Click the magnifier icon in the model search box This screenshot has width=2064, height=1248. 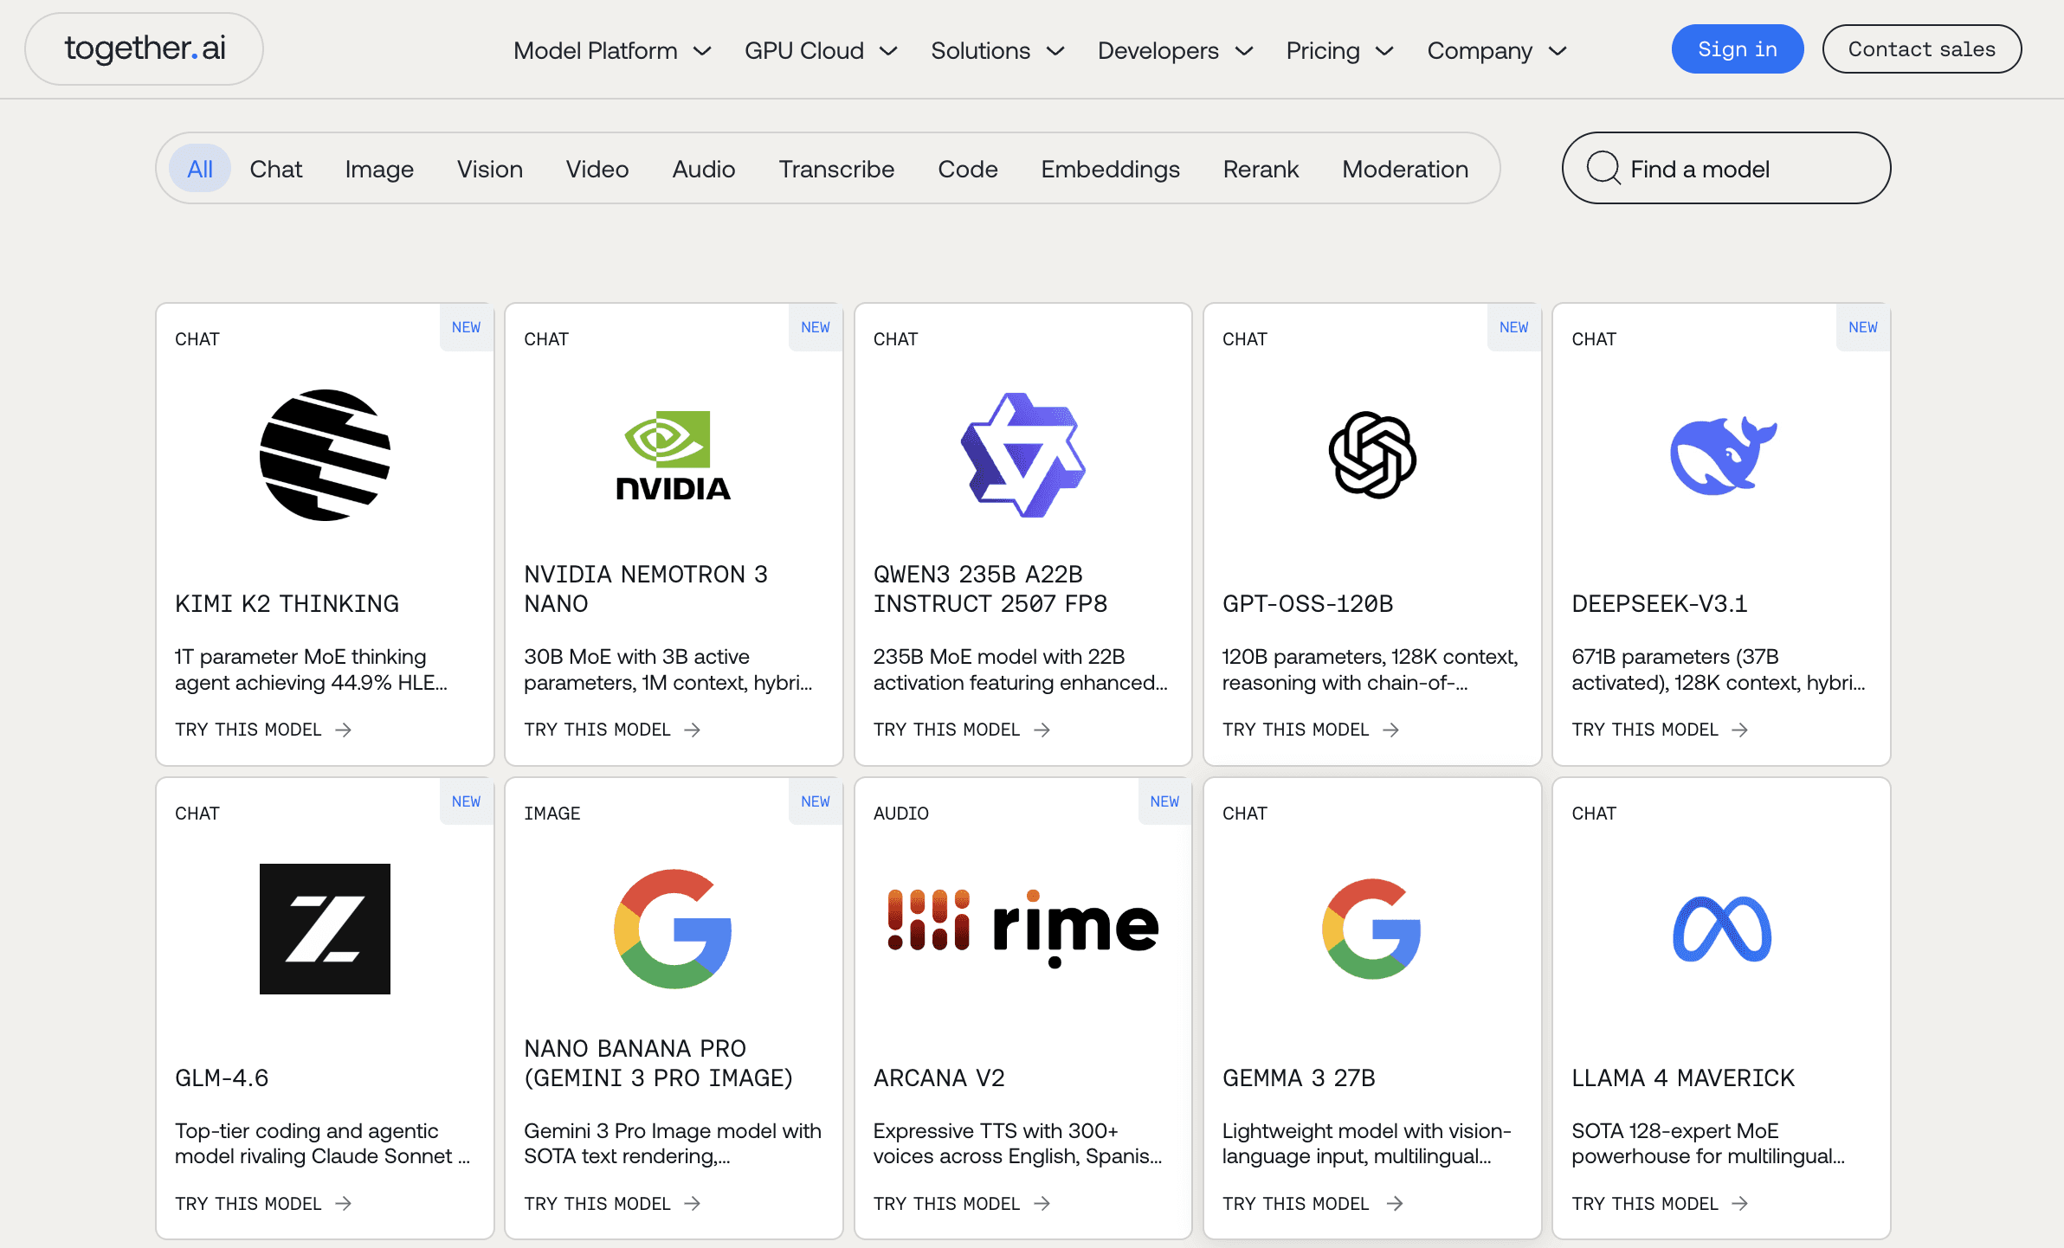pos(1603,168)
